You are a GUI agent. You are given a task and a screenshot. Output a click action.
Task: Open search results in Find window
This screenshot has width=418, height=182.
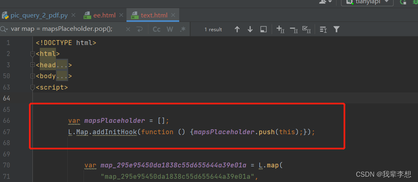(x=264, y=29)
